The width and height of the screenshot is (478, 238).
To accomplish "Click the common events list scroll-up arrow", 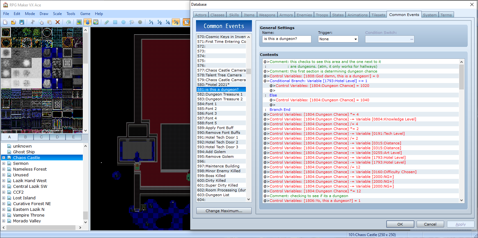I will point(249,37).
